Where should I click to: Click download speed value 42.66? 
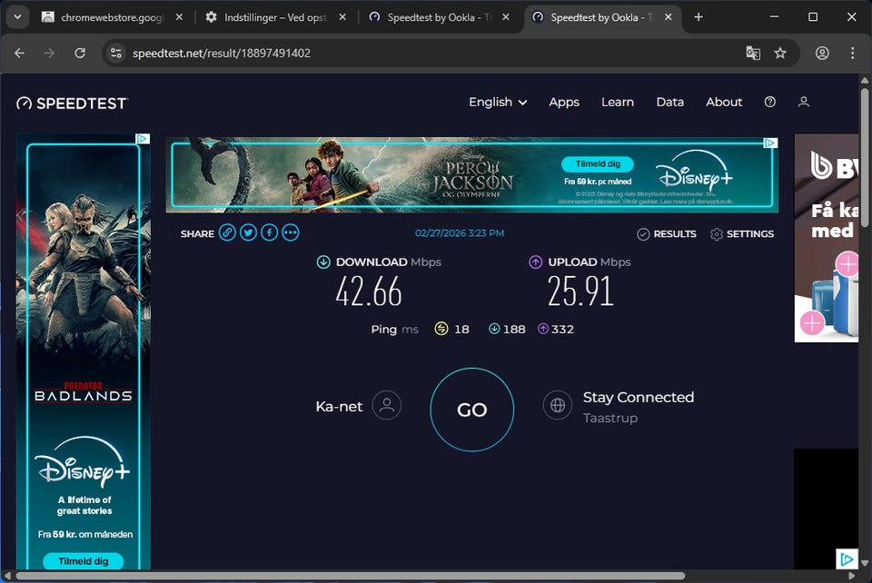369,291
